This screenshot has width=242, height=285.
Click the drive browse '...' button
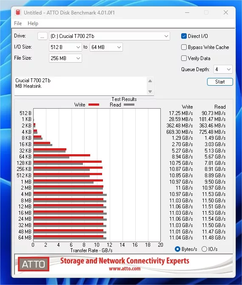(43, 36)
